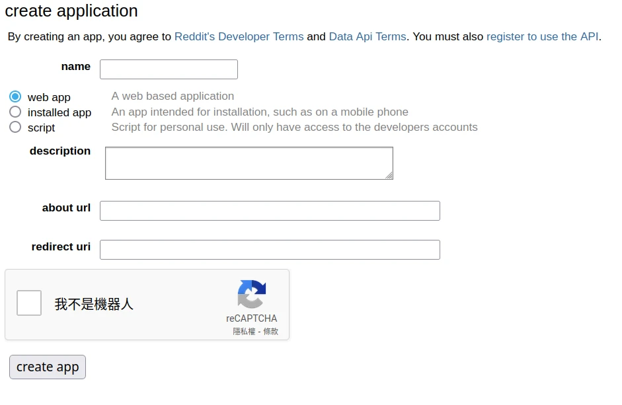Follow the register to use the API link
The width and height of the screenshot is (622, 405).
(542, 37)
